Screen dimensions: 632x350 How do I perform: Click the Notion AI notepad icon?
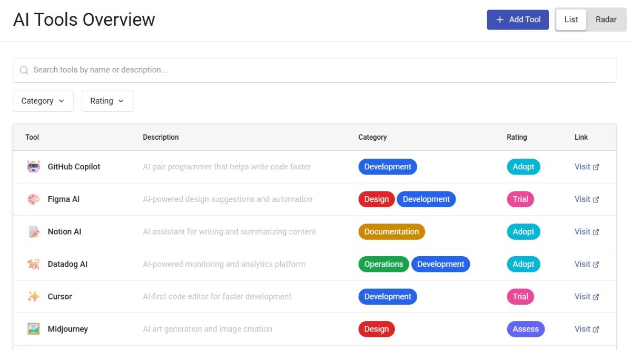coord(33,232)
